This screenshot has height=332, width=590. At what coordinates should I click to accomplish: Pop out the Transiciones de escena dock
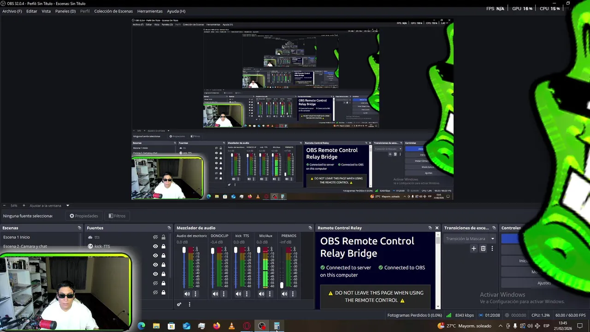click(x=494, y=228)
